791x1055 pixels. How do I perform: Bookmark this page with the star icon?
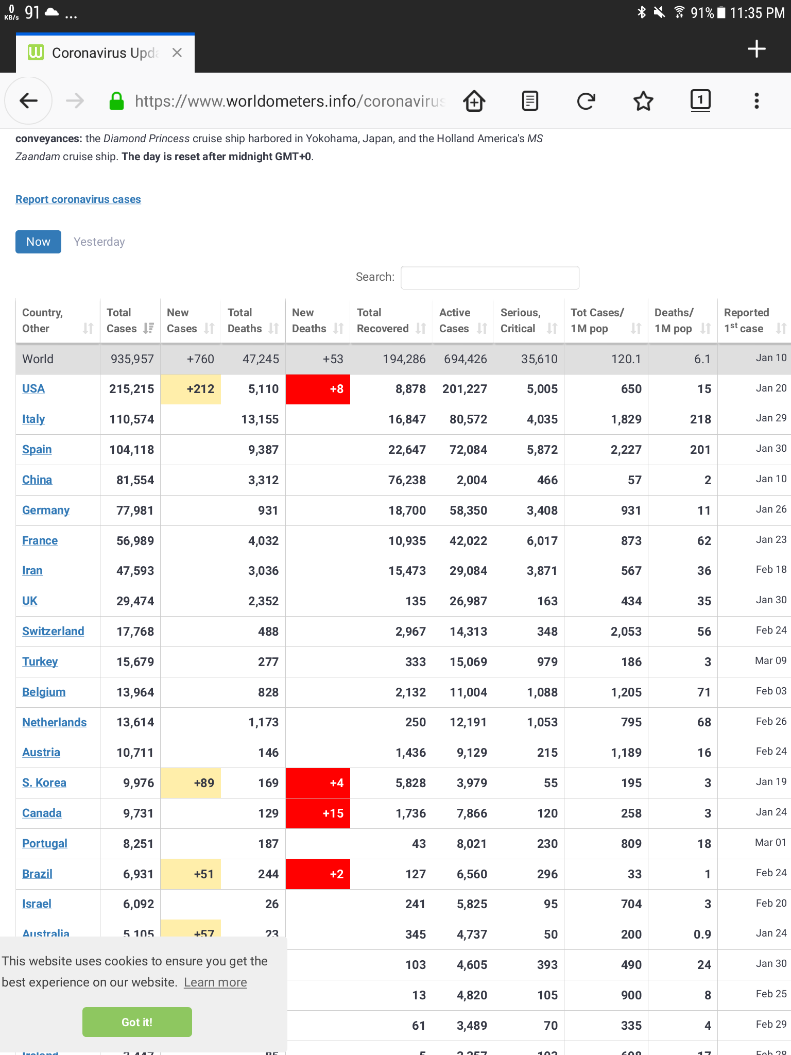coord(643,100)
